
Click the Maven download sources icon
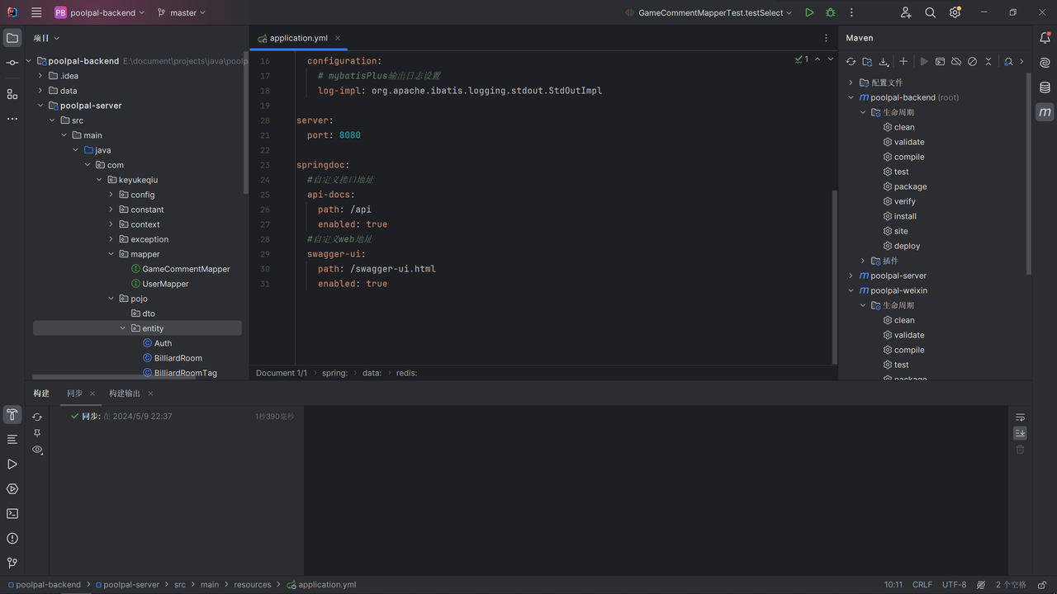[x=884, y=62]
